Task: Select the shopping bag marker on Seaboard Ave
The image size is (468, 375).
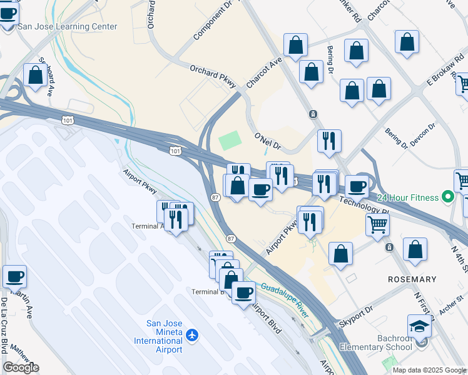Action: coord(35,76)
